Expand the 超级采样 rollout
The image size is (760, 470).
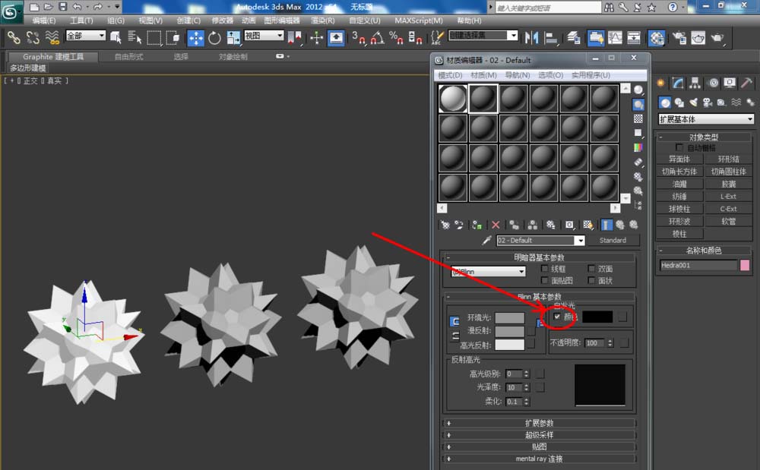point(539,435)
